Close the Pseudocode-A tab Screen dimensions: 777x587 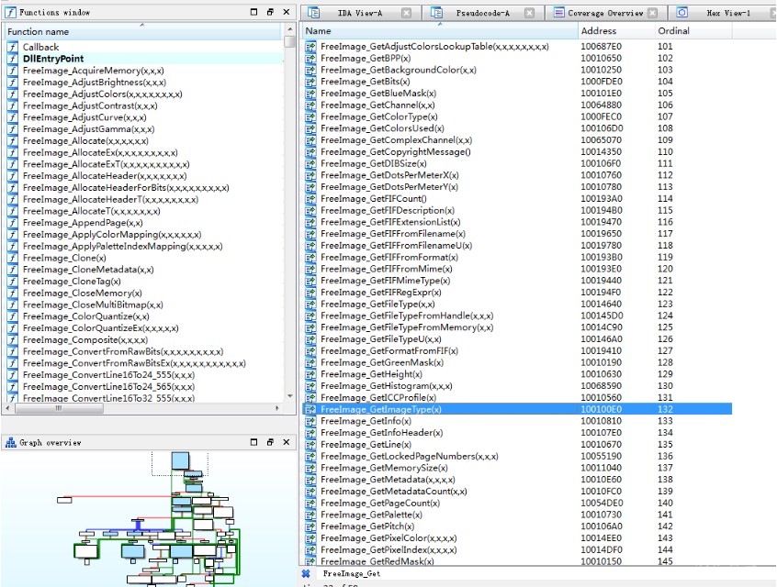(x=529, y=13)
